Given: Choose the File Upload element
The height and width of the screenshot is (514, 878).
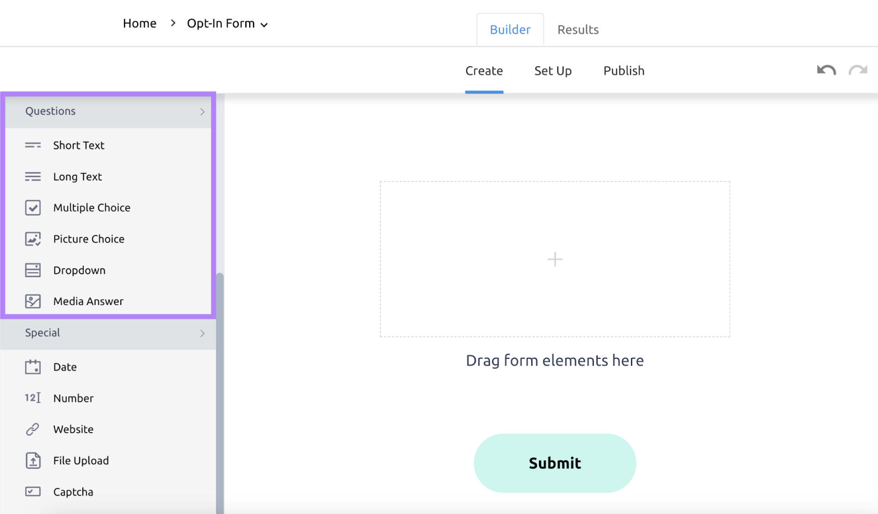Looking at the screenshot, I should tap(81, 460).
